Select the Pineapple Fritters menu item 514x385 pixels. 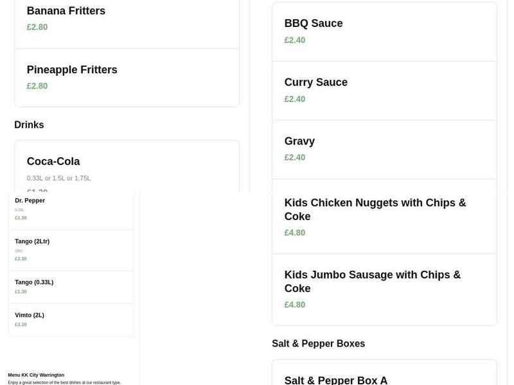click(71, 69)
